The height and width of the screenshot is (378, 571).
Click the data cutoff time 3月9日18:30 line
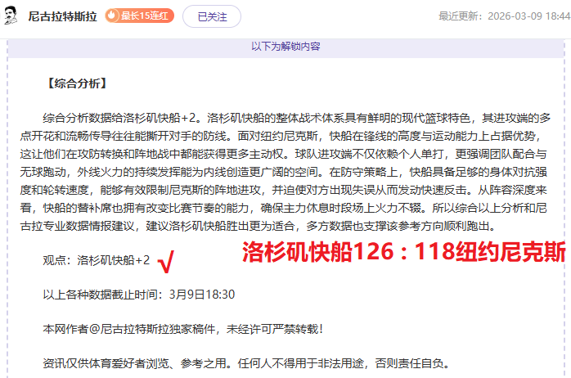[x=139, y=295]
